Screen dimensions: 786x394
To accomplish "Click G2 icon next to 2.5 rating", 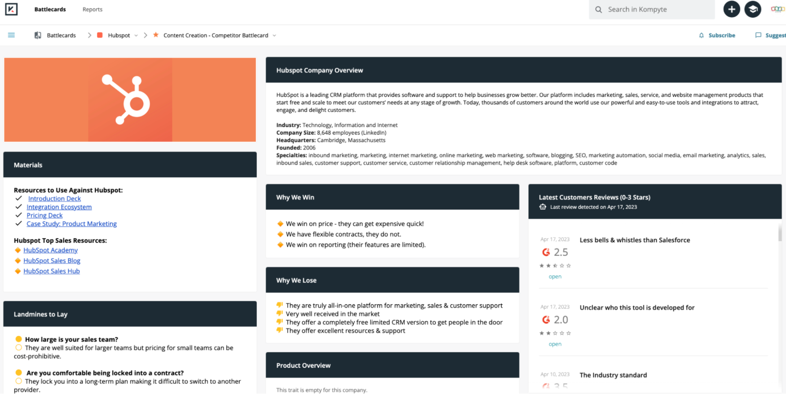I will click(546, 252).
